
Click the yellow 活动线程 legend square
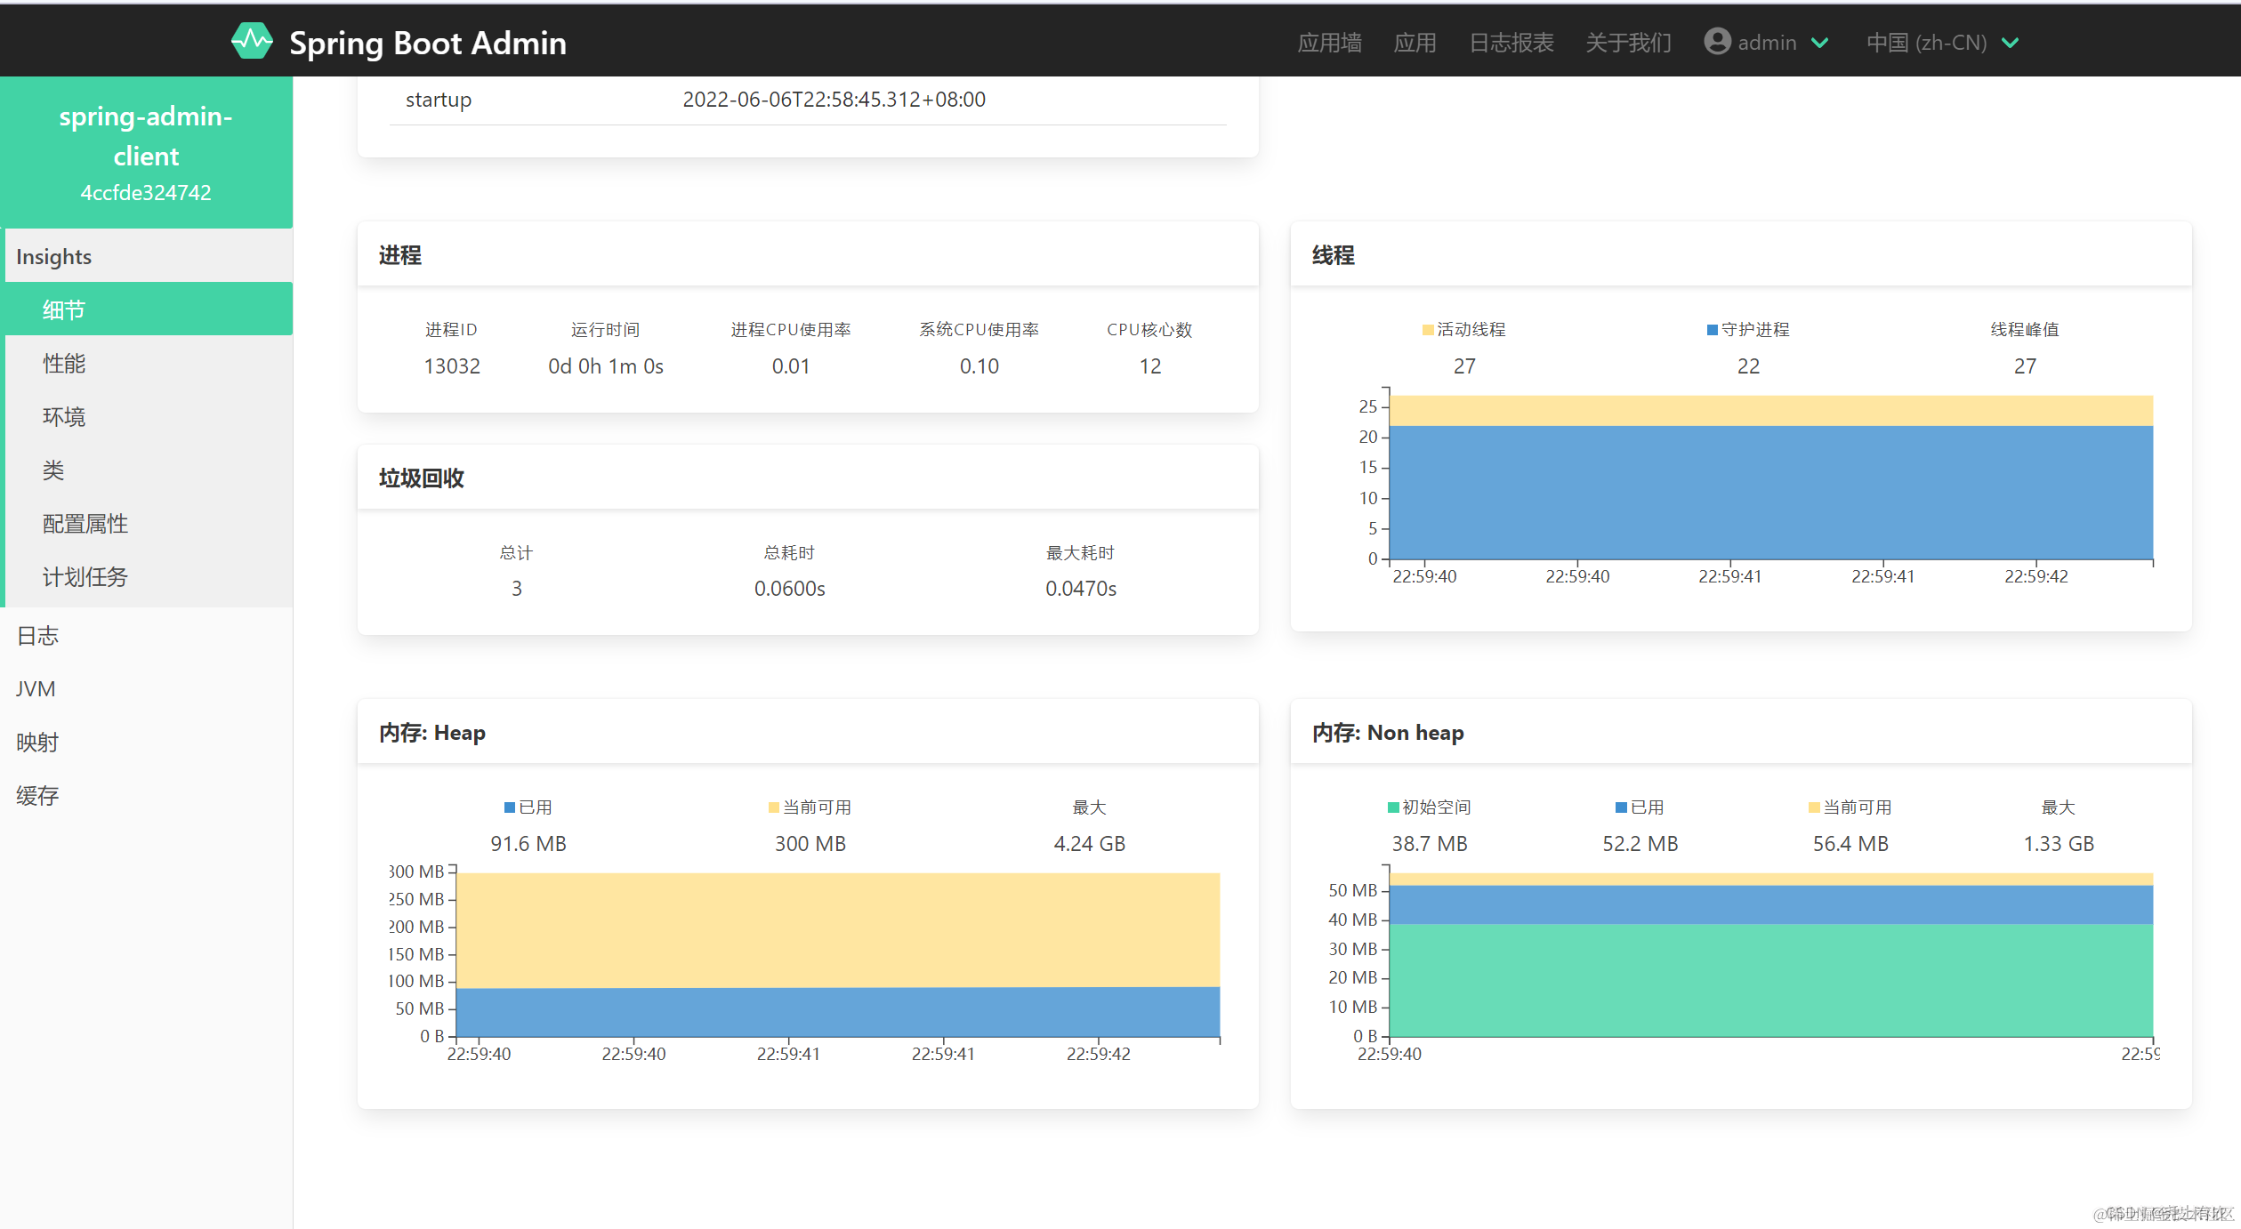pos(1428,330)
